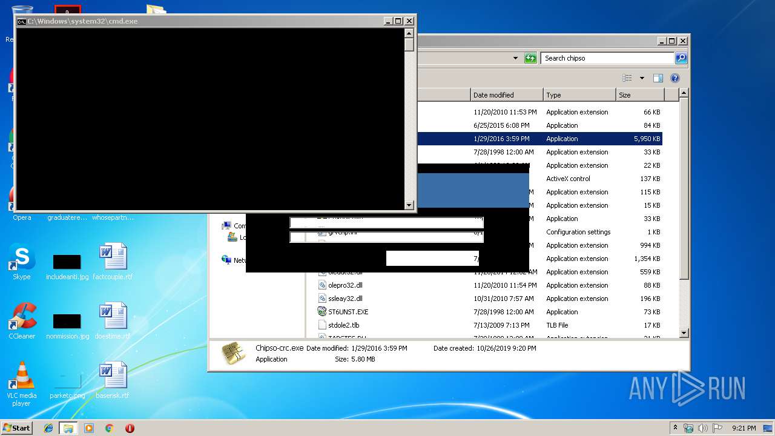Select parketc.png desktop file

67,384
